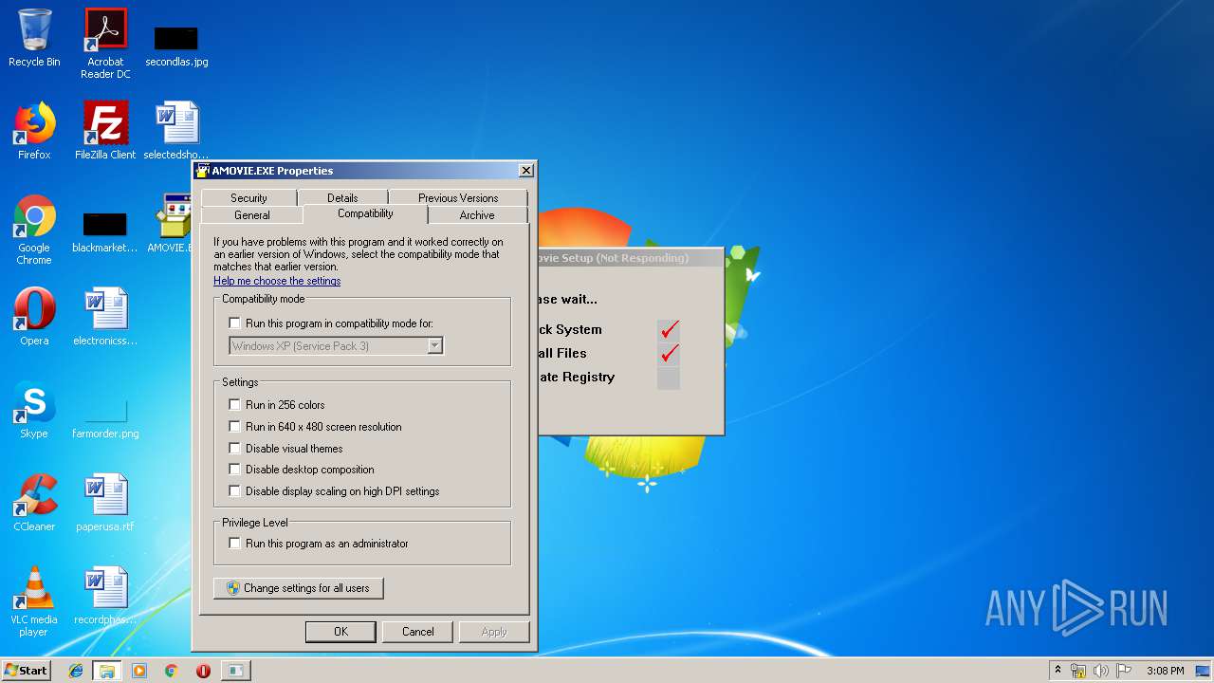Click the clock showing 3:08 PM
Viewport: 1214px width, 683px height.
(1165, 671)
